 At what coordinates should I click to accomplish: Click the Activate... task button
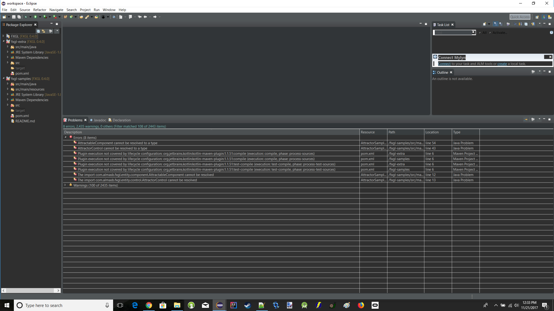click(x=499, y=33)
